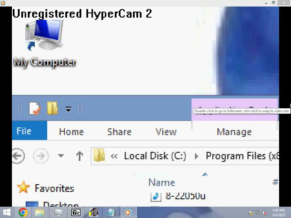The image size is (291, 218).
Task: Open the Windows Start button
Action: [7, 212]
